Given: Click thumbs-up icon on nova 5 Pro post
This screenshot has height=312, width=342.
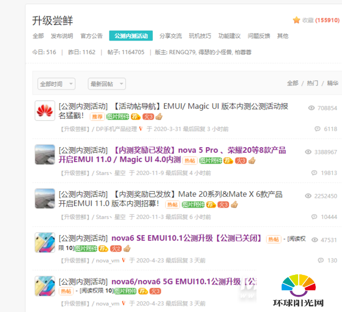Looking at the screenshot, I should [252, 161].
